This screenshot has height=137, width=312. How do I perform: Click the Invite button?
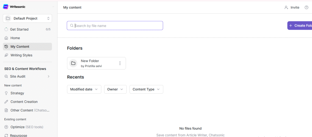292,8
